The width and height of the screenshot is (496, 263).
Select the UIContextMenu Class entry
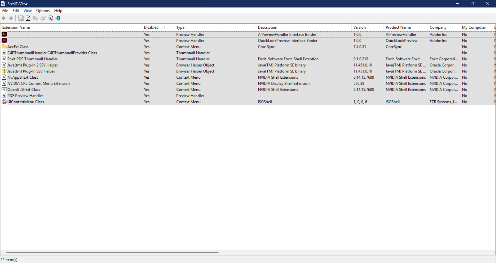pos(26,102)
